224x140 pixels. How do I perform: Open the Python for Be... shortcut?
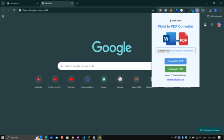click(x=55, y=82)
